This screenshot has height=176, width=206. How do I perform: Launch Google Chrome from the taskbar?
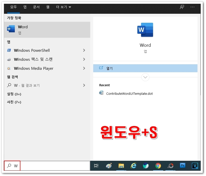158,166
